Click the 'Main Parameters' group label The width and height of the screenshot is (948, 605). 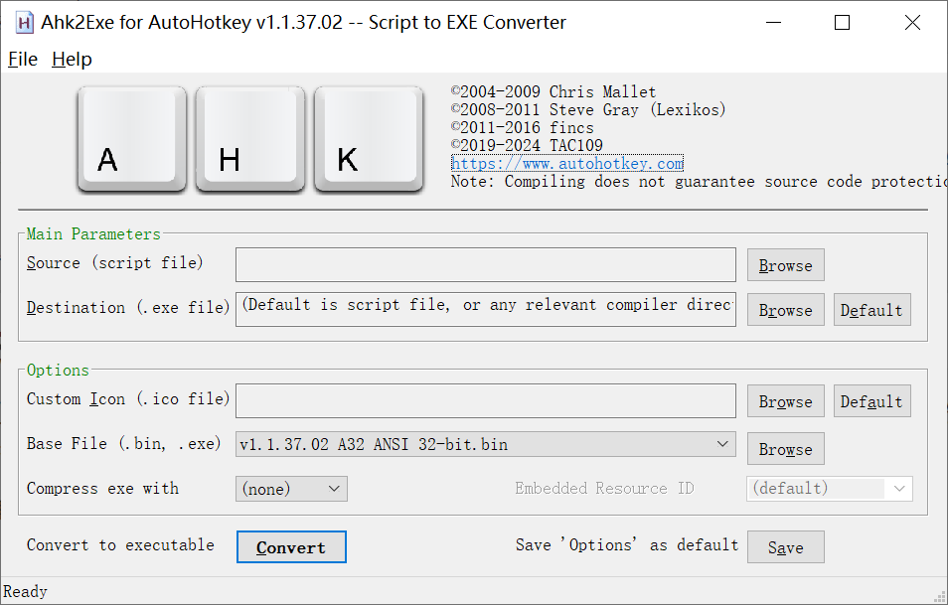93,233
